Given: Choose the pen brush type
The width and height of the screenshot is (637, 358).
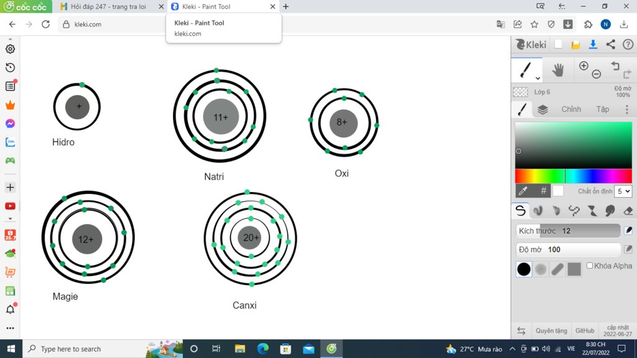Looking at the screenshot, I should pyautogui.click(x=521, y=210).
